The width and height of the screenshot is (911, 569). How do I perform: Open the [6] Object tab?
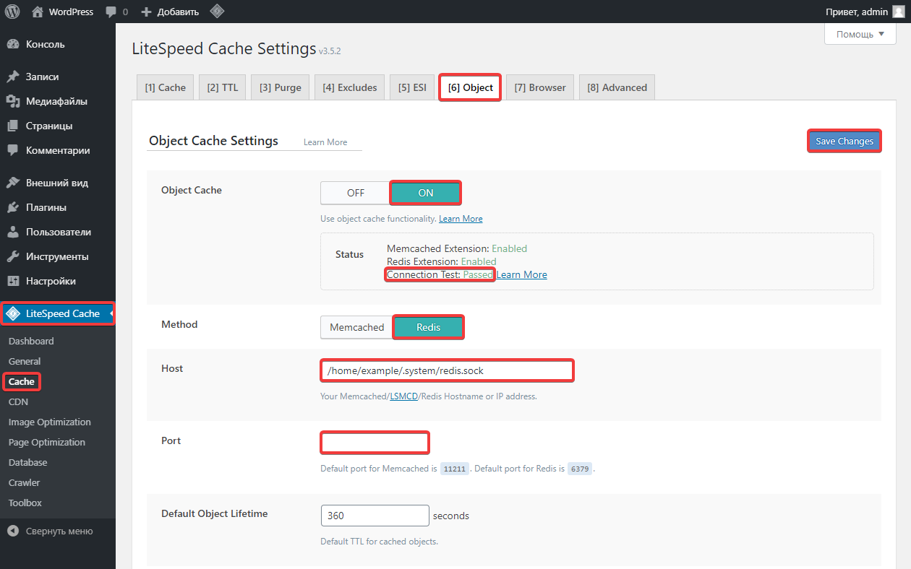470,87
